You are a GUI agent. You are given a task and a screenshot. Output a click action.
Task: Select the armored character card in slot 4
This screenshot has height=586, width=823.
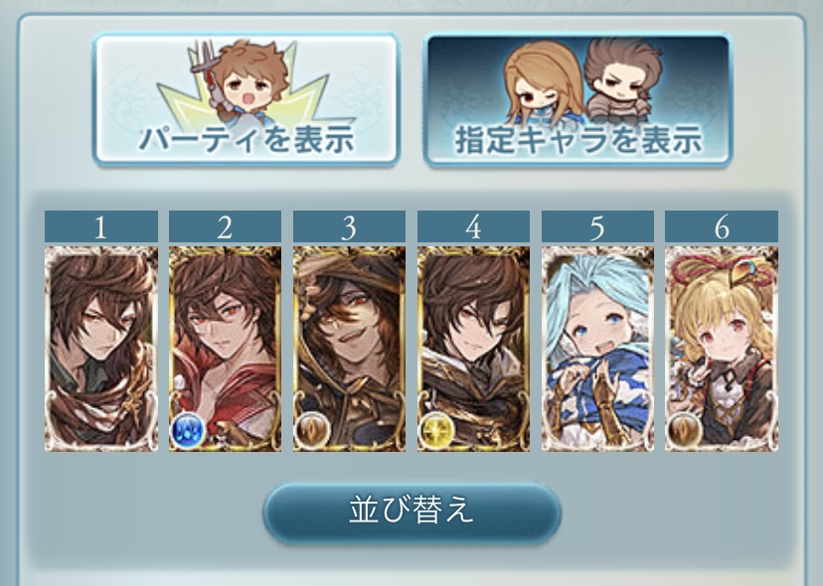(473, 349)
